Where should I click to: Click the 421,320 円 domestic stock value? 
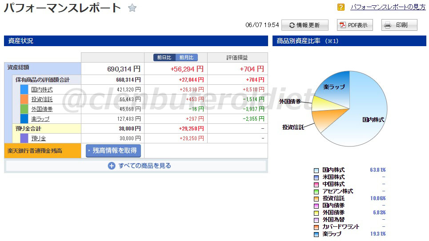[128, 90]
